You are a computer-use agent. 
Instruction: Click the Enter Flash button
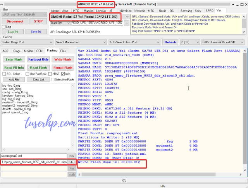tap(14, 60)
